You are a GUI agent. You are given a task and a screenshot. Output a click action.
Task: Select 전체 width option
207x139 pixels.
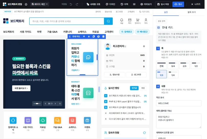point(162,65)
